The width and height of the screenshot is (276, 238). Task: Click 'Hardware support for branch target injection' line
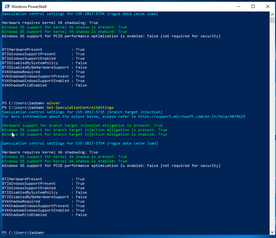82,125
